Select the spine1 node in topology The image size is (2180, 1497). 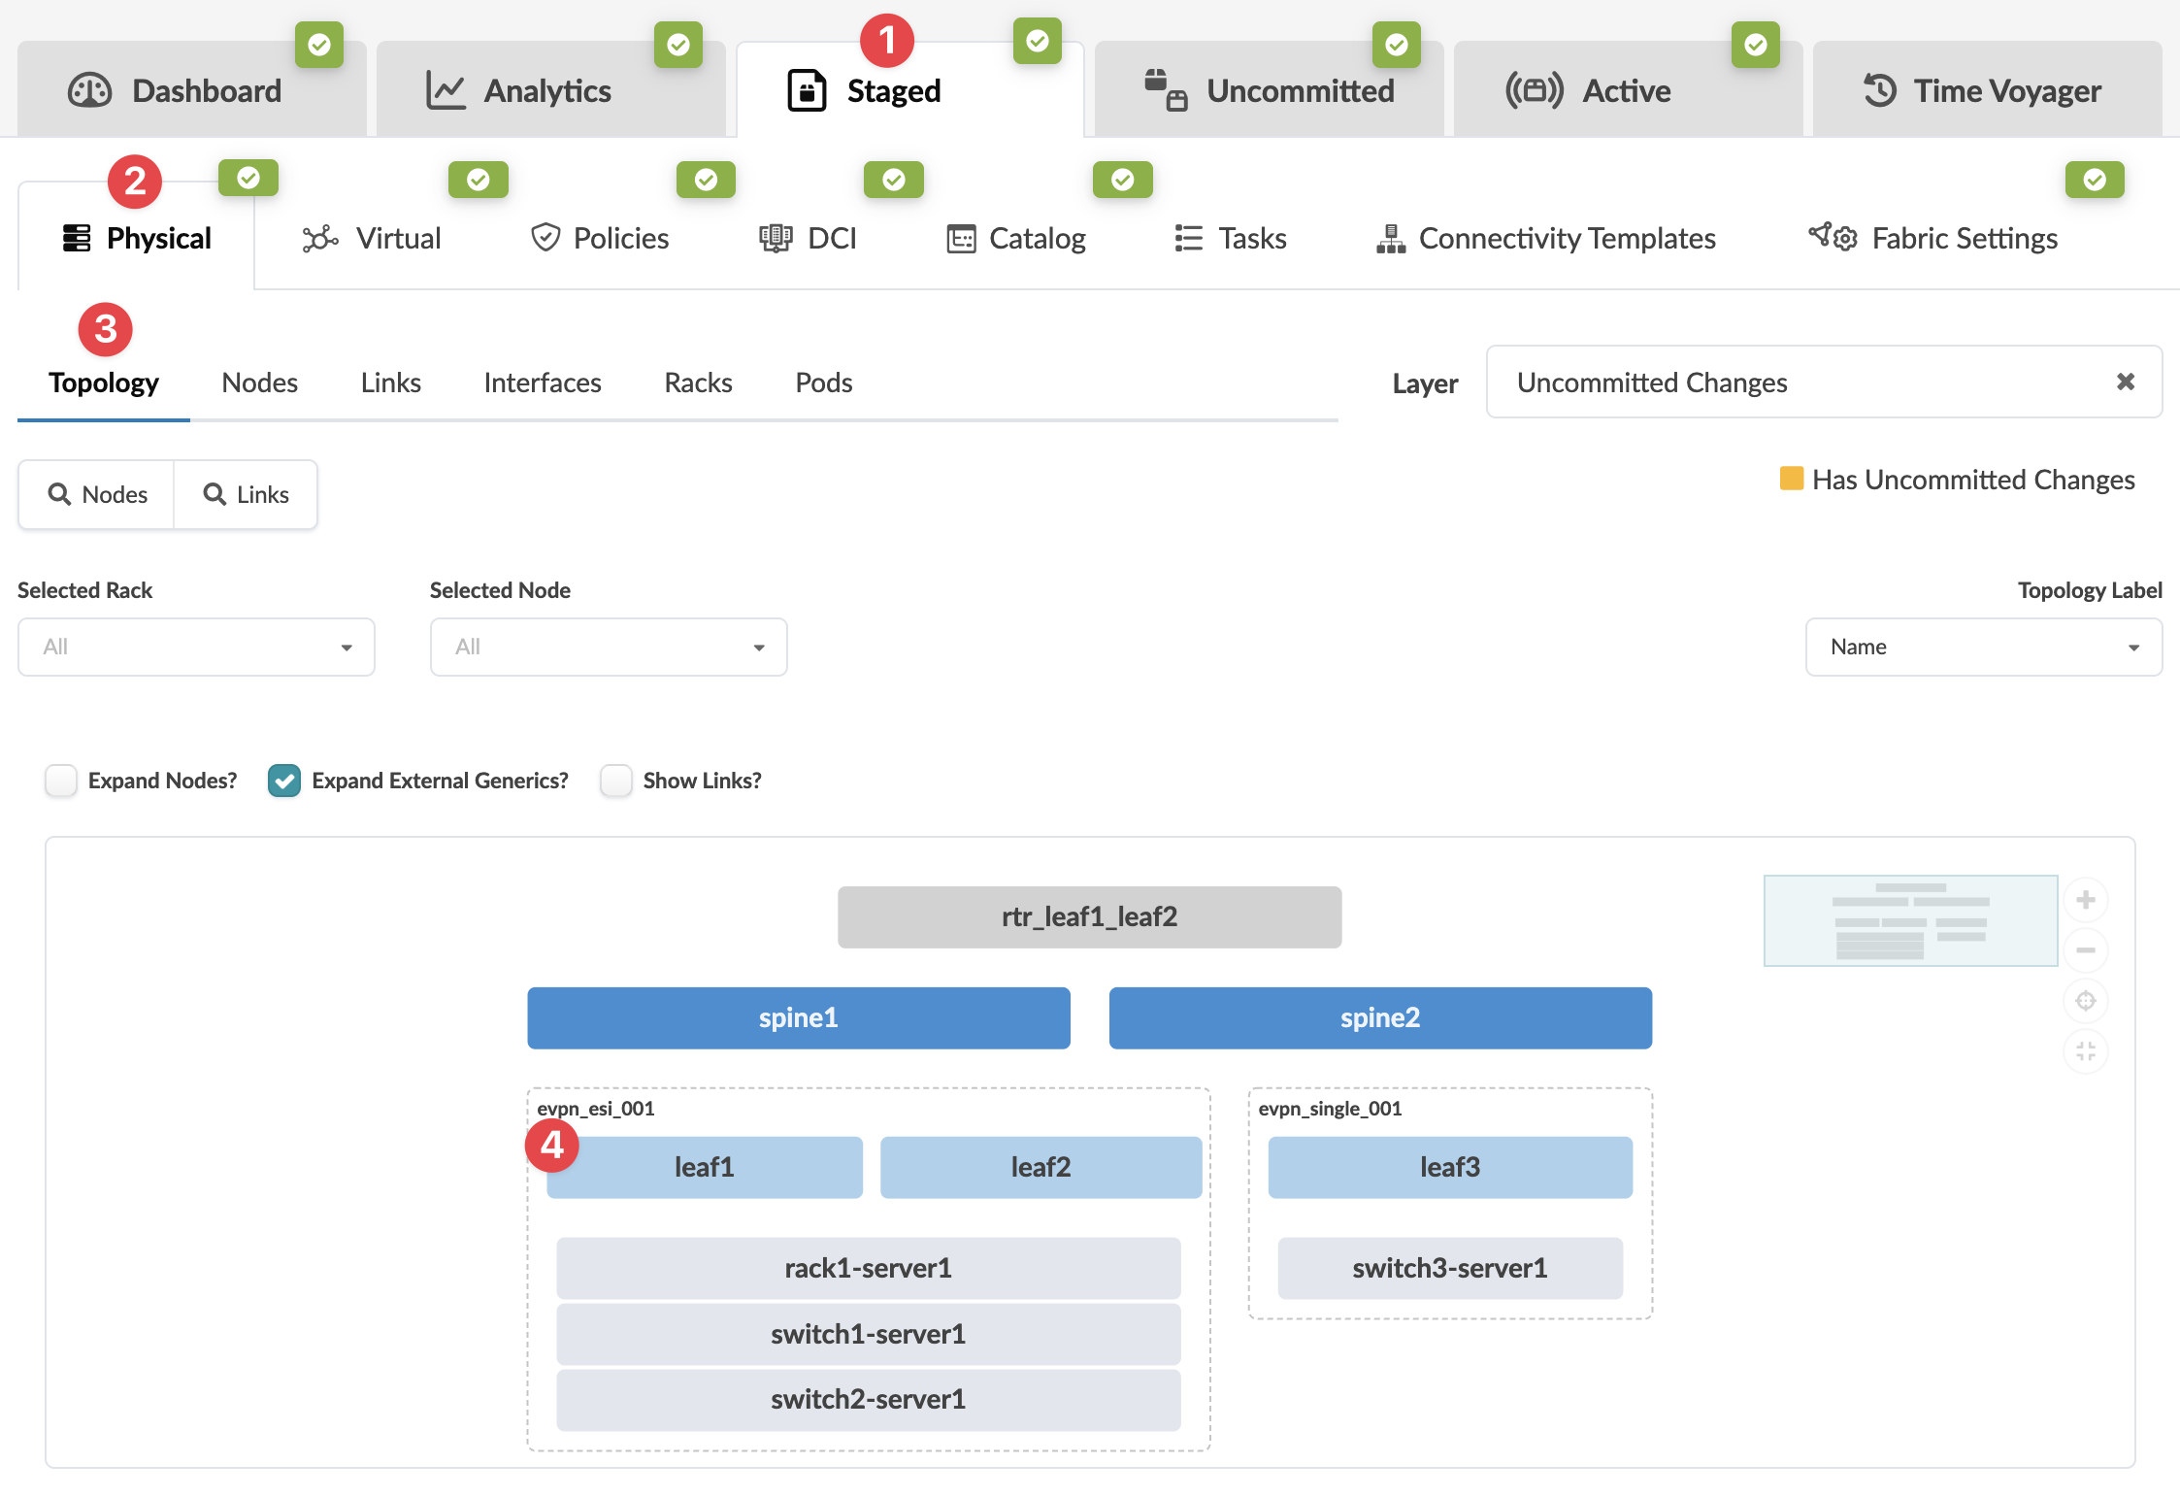798,1017
